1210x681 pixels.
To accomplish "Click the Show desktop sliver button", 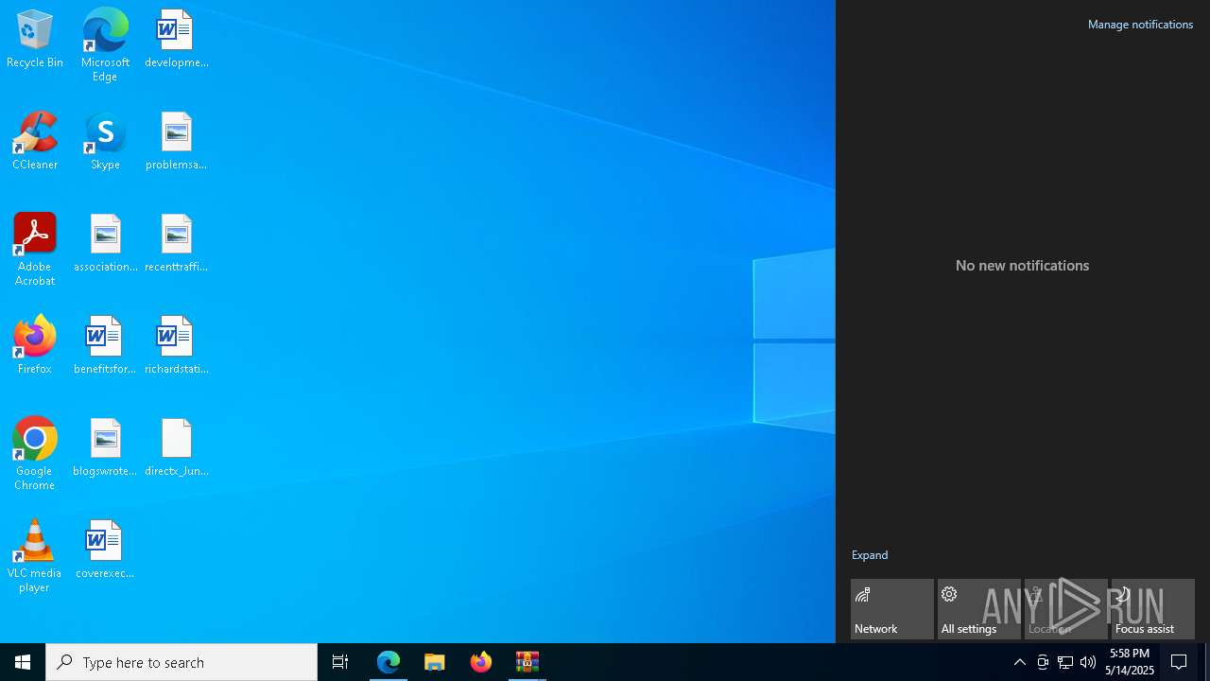I will (x=1207, y=662).
